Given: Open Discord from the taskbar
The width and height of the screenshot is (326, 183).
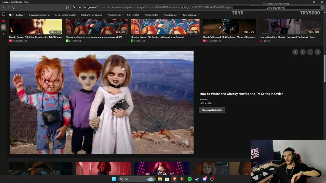Looking at the screenshot, I should pos(205,179).
